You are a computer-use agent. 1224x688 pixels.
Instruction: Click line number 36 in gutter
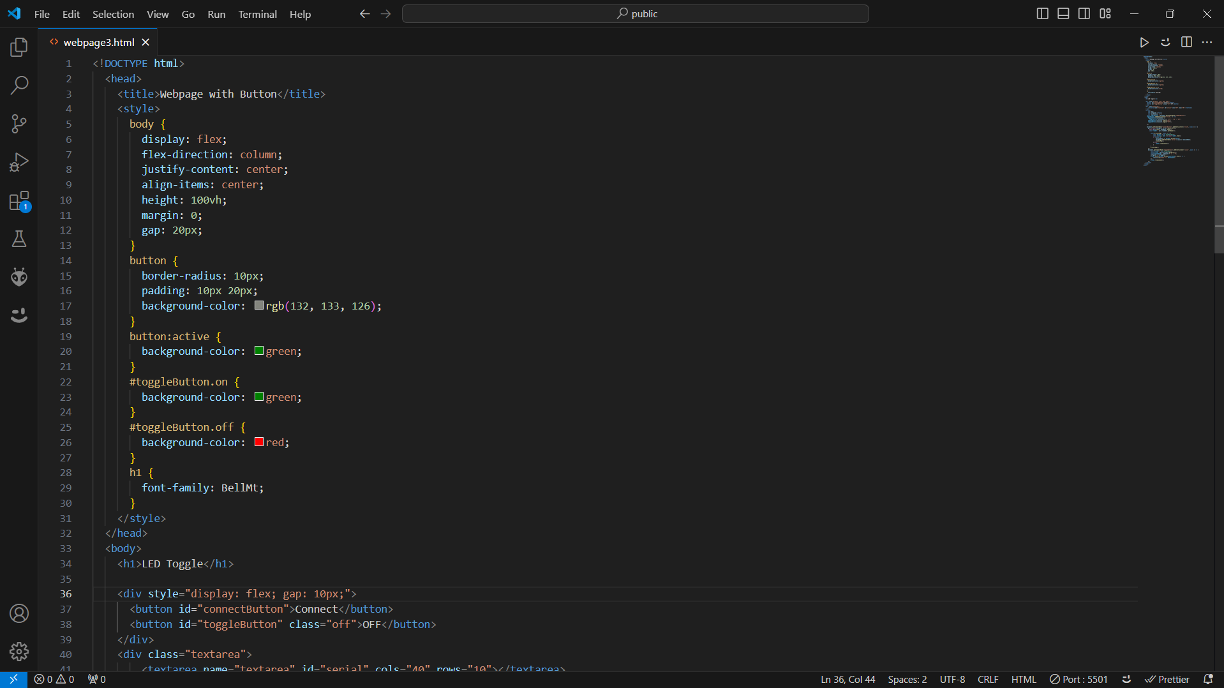pos(66,594)
